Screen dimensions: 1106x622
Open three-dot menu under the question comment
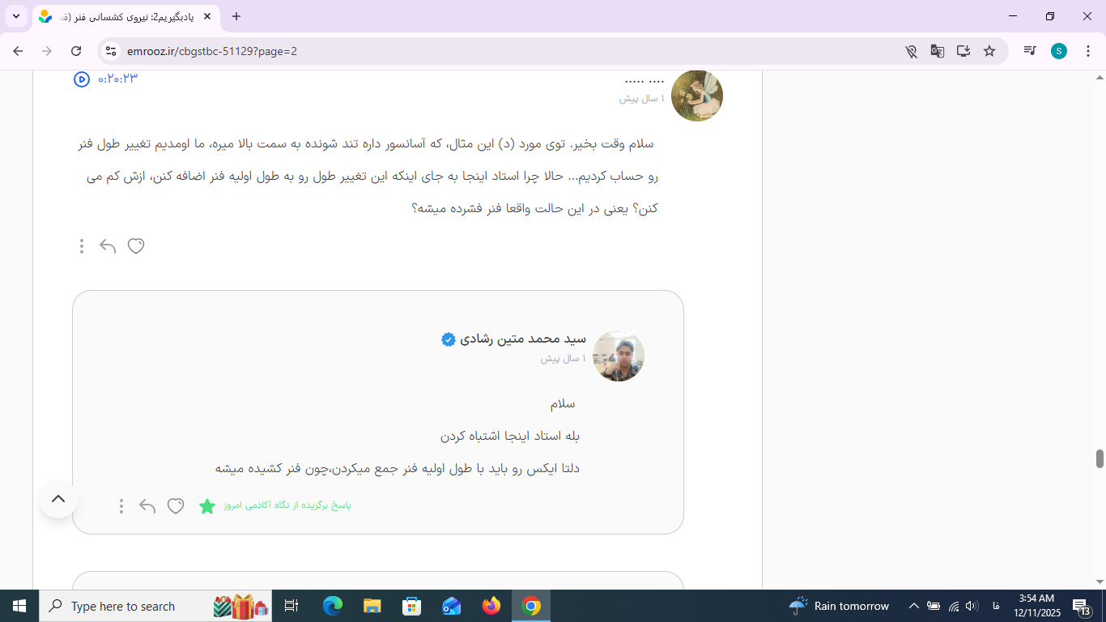coord(82,246)
